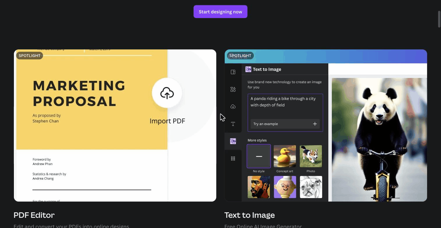The image size is (441, 228).
Task: Click the PDF Editor SPOTLIGHT badge
Action: (29, 56)
